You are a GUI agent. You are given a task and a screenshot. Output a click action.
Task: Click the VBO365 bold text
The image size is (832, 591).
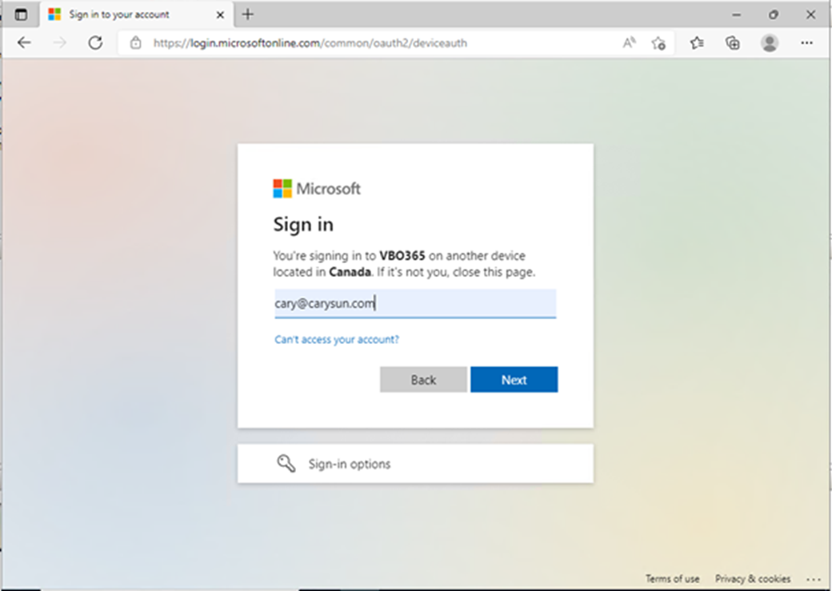coord(402,256)
